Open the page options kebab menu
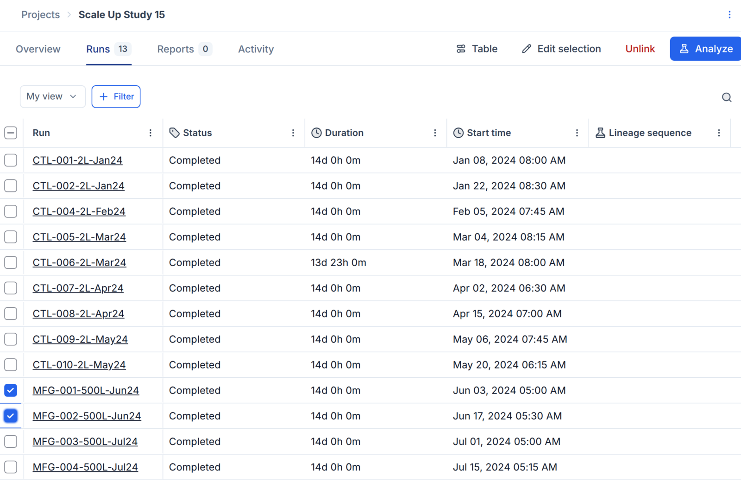 (x=729, y=15)
